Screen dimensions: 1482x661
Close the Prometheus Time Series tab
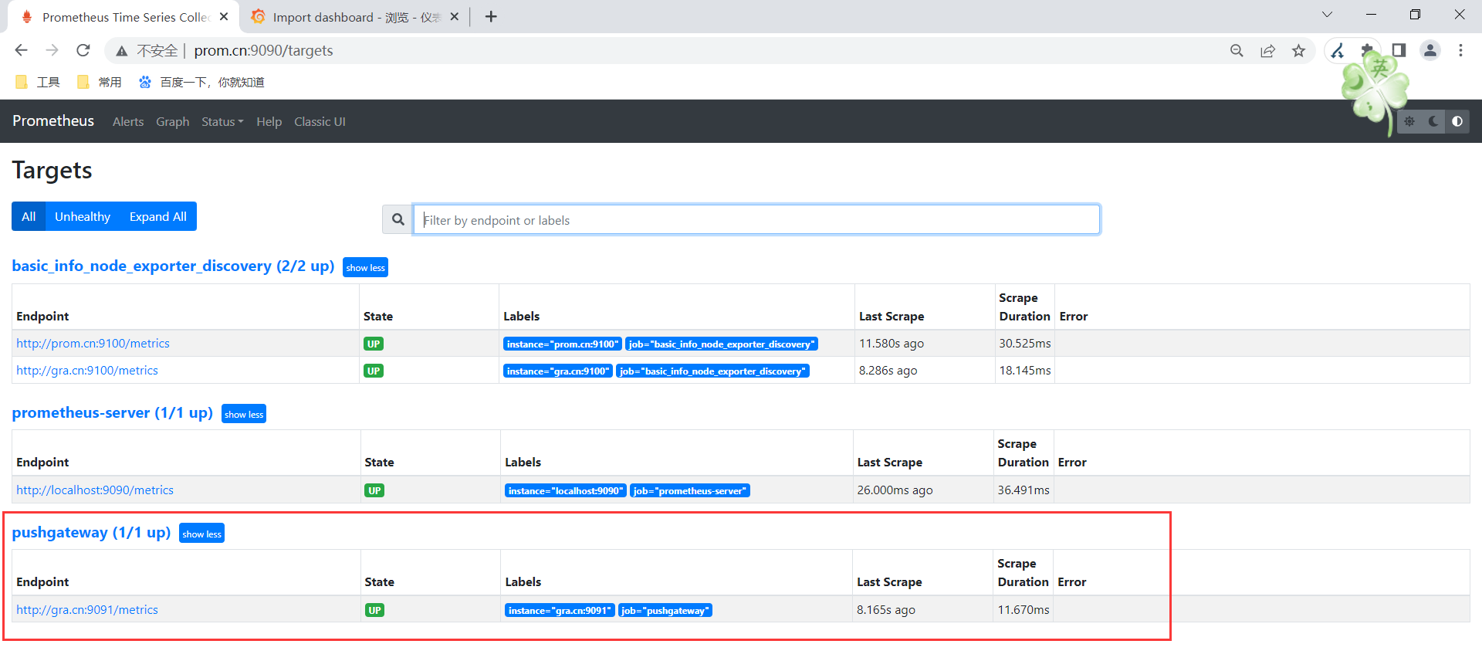click(x=224, y=16)
